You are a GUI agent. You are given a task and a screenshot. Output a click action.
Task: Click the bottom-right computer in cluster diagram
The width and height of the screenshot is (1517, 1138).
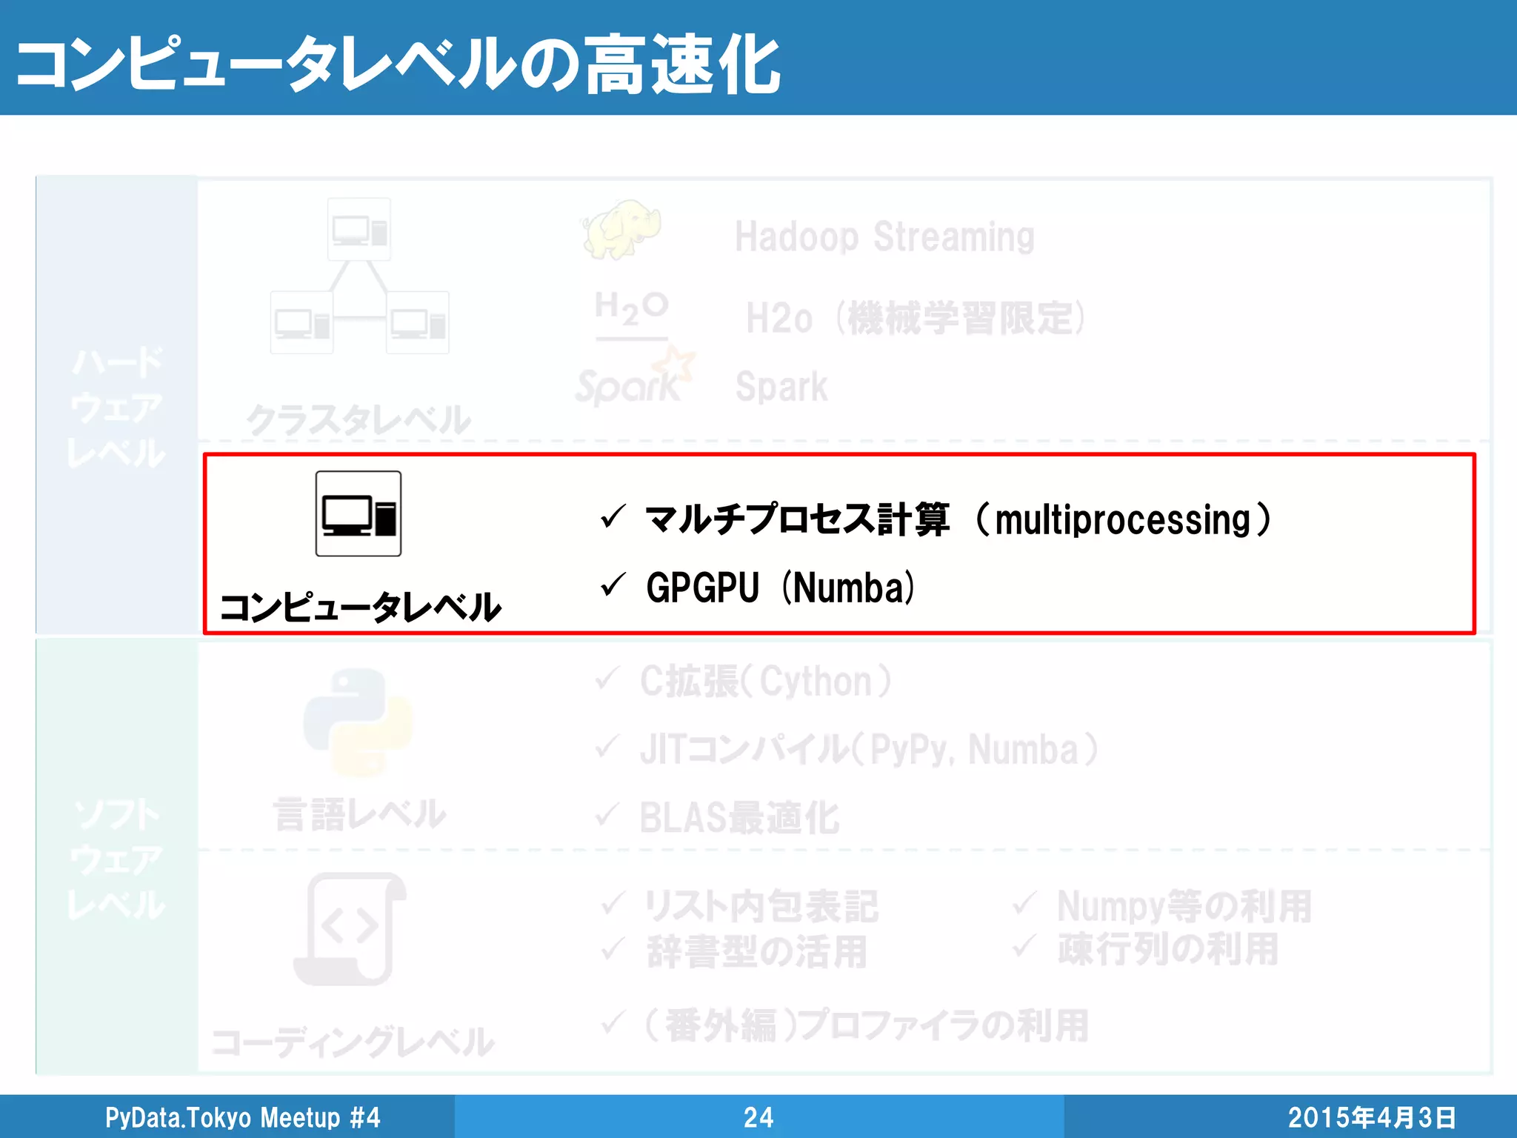tap(418, 323)
